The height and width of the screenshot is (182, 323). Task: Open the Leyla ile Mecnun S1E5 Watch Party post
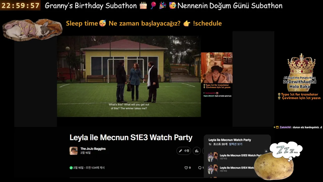240,155
